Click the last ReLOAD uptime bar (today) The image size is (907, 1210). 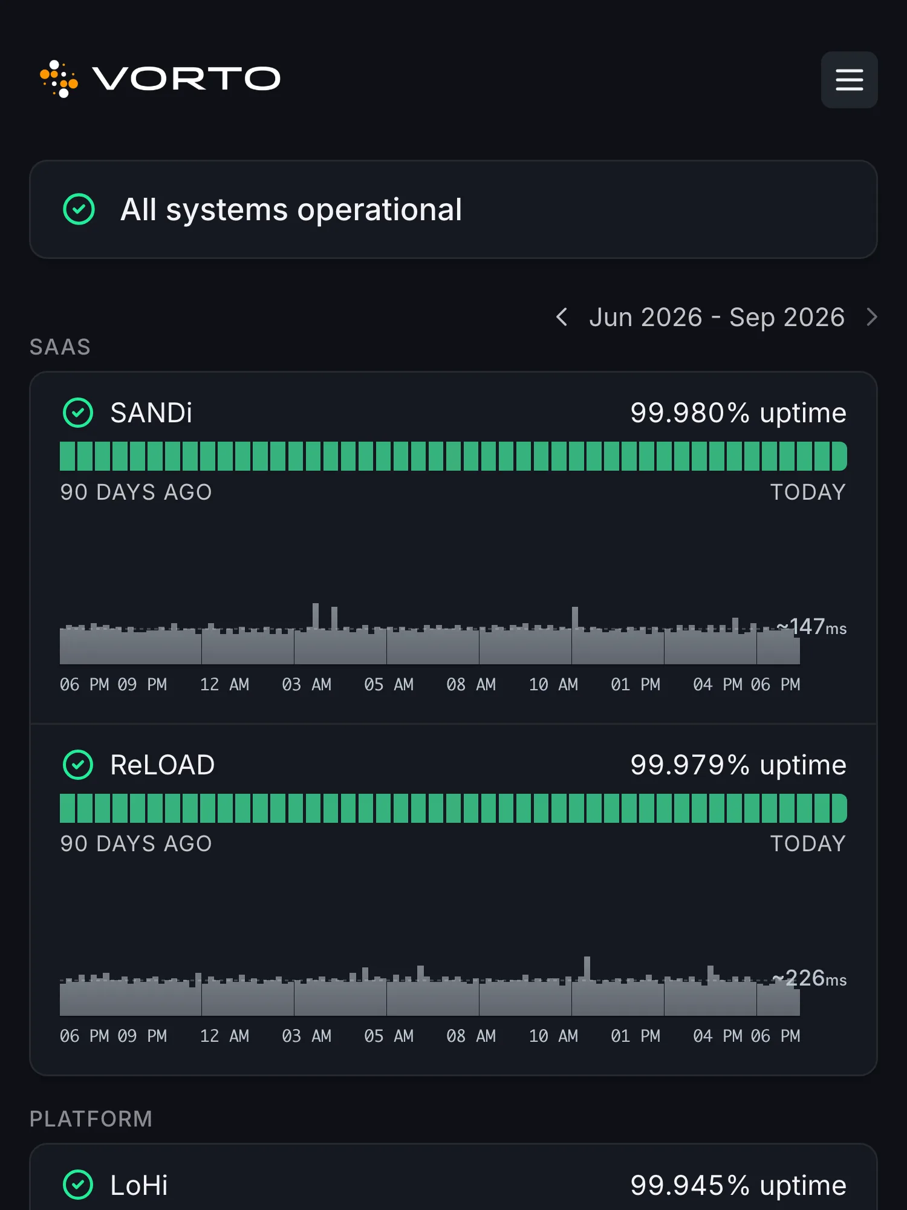pyautogui.click(x=839, y=808)
